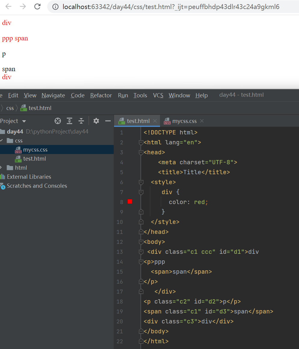Fold the p element at line 14
The height and width of the screenshot is (349, 299).
click(141, 262)
